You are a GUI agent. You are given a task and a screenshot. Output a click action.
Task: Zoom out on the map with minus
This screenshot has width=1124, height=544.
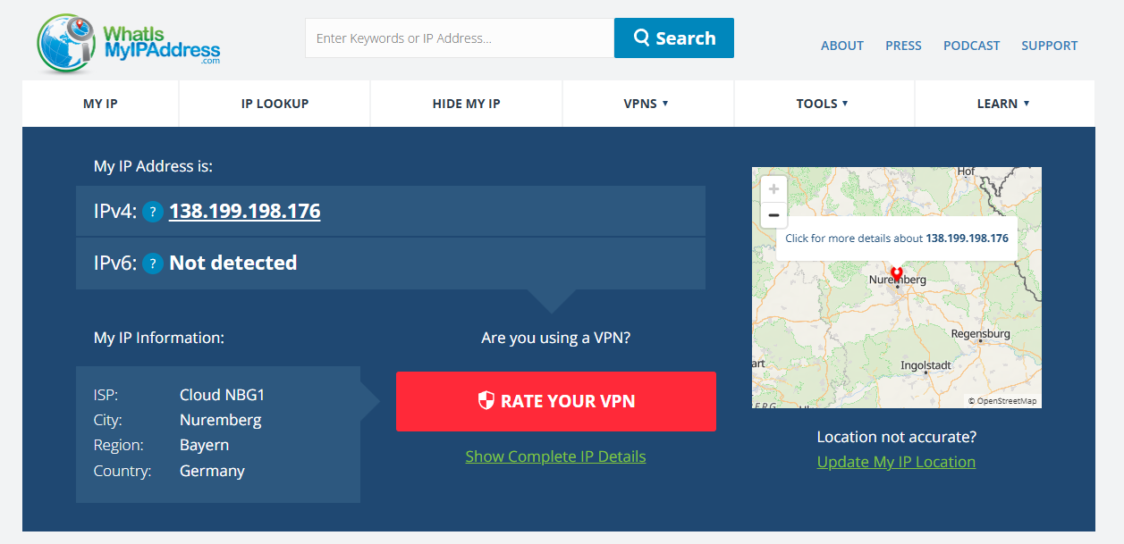(x=773, y=215)
